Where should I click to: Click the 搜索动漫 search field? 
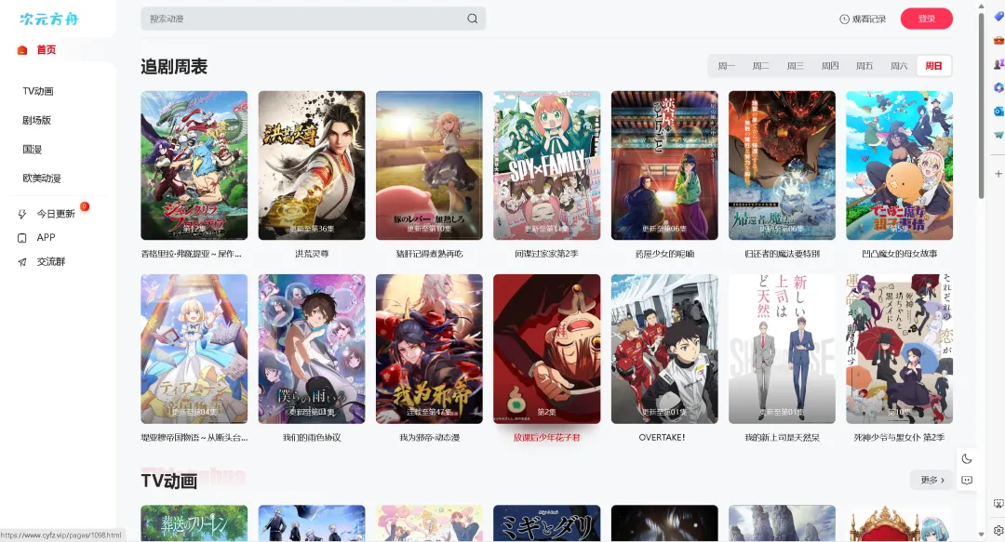[x=313, y=19]
